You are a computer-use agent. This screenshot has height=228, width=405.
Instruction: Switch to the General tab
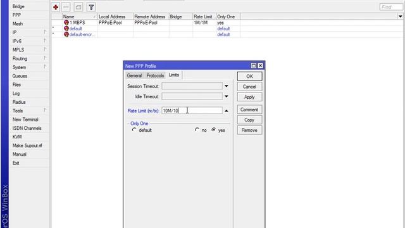[134, 75]
